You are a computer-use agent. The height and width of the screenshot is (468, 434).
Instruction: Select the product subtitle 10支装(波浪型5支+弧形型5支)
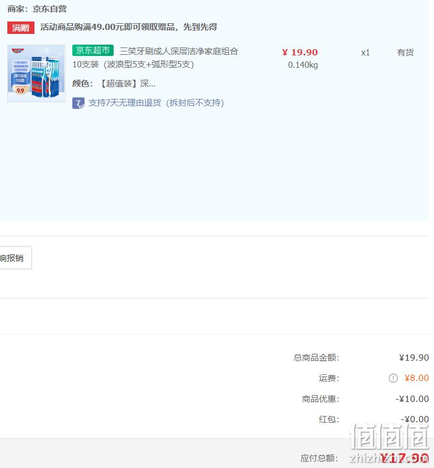[x=133, y=64]
